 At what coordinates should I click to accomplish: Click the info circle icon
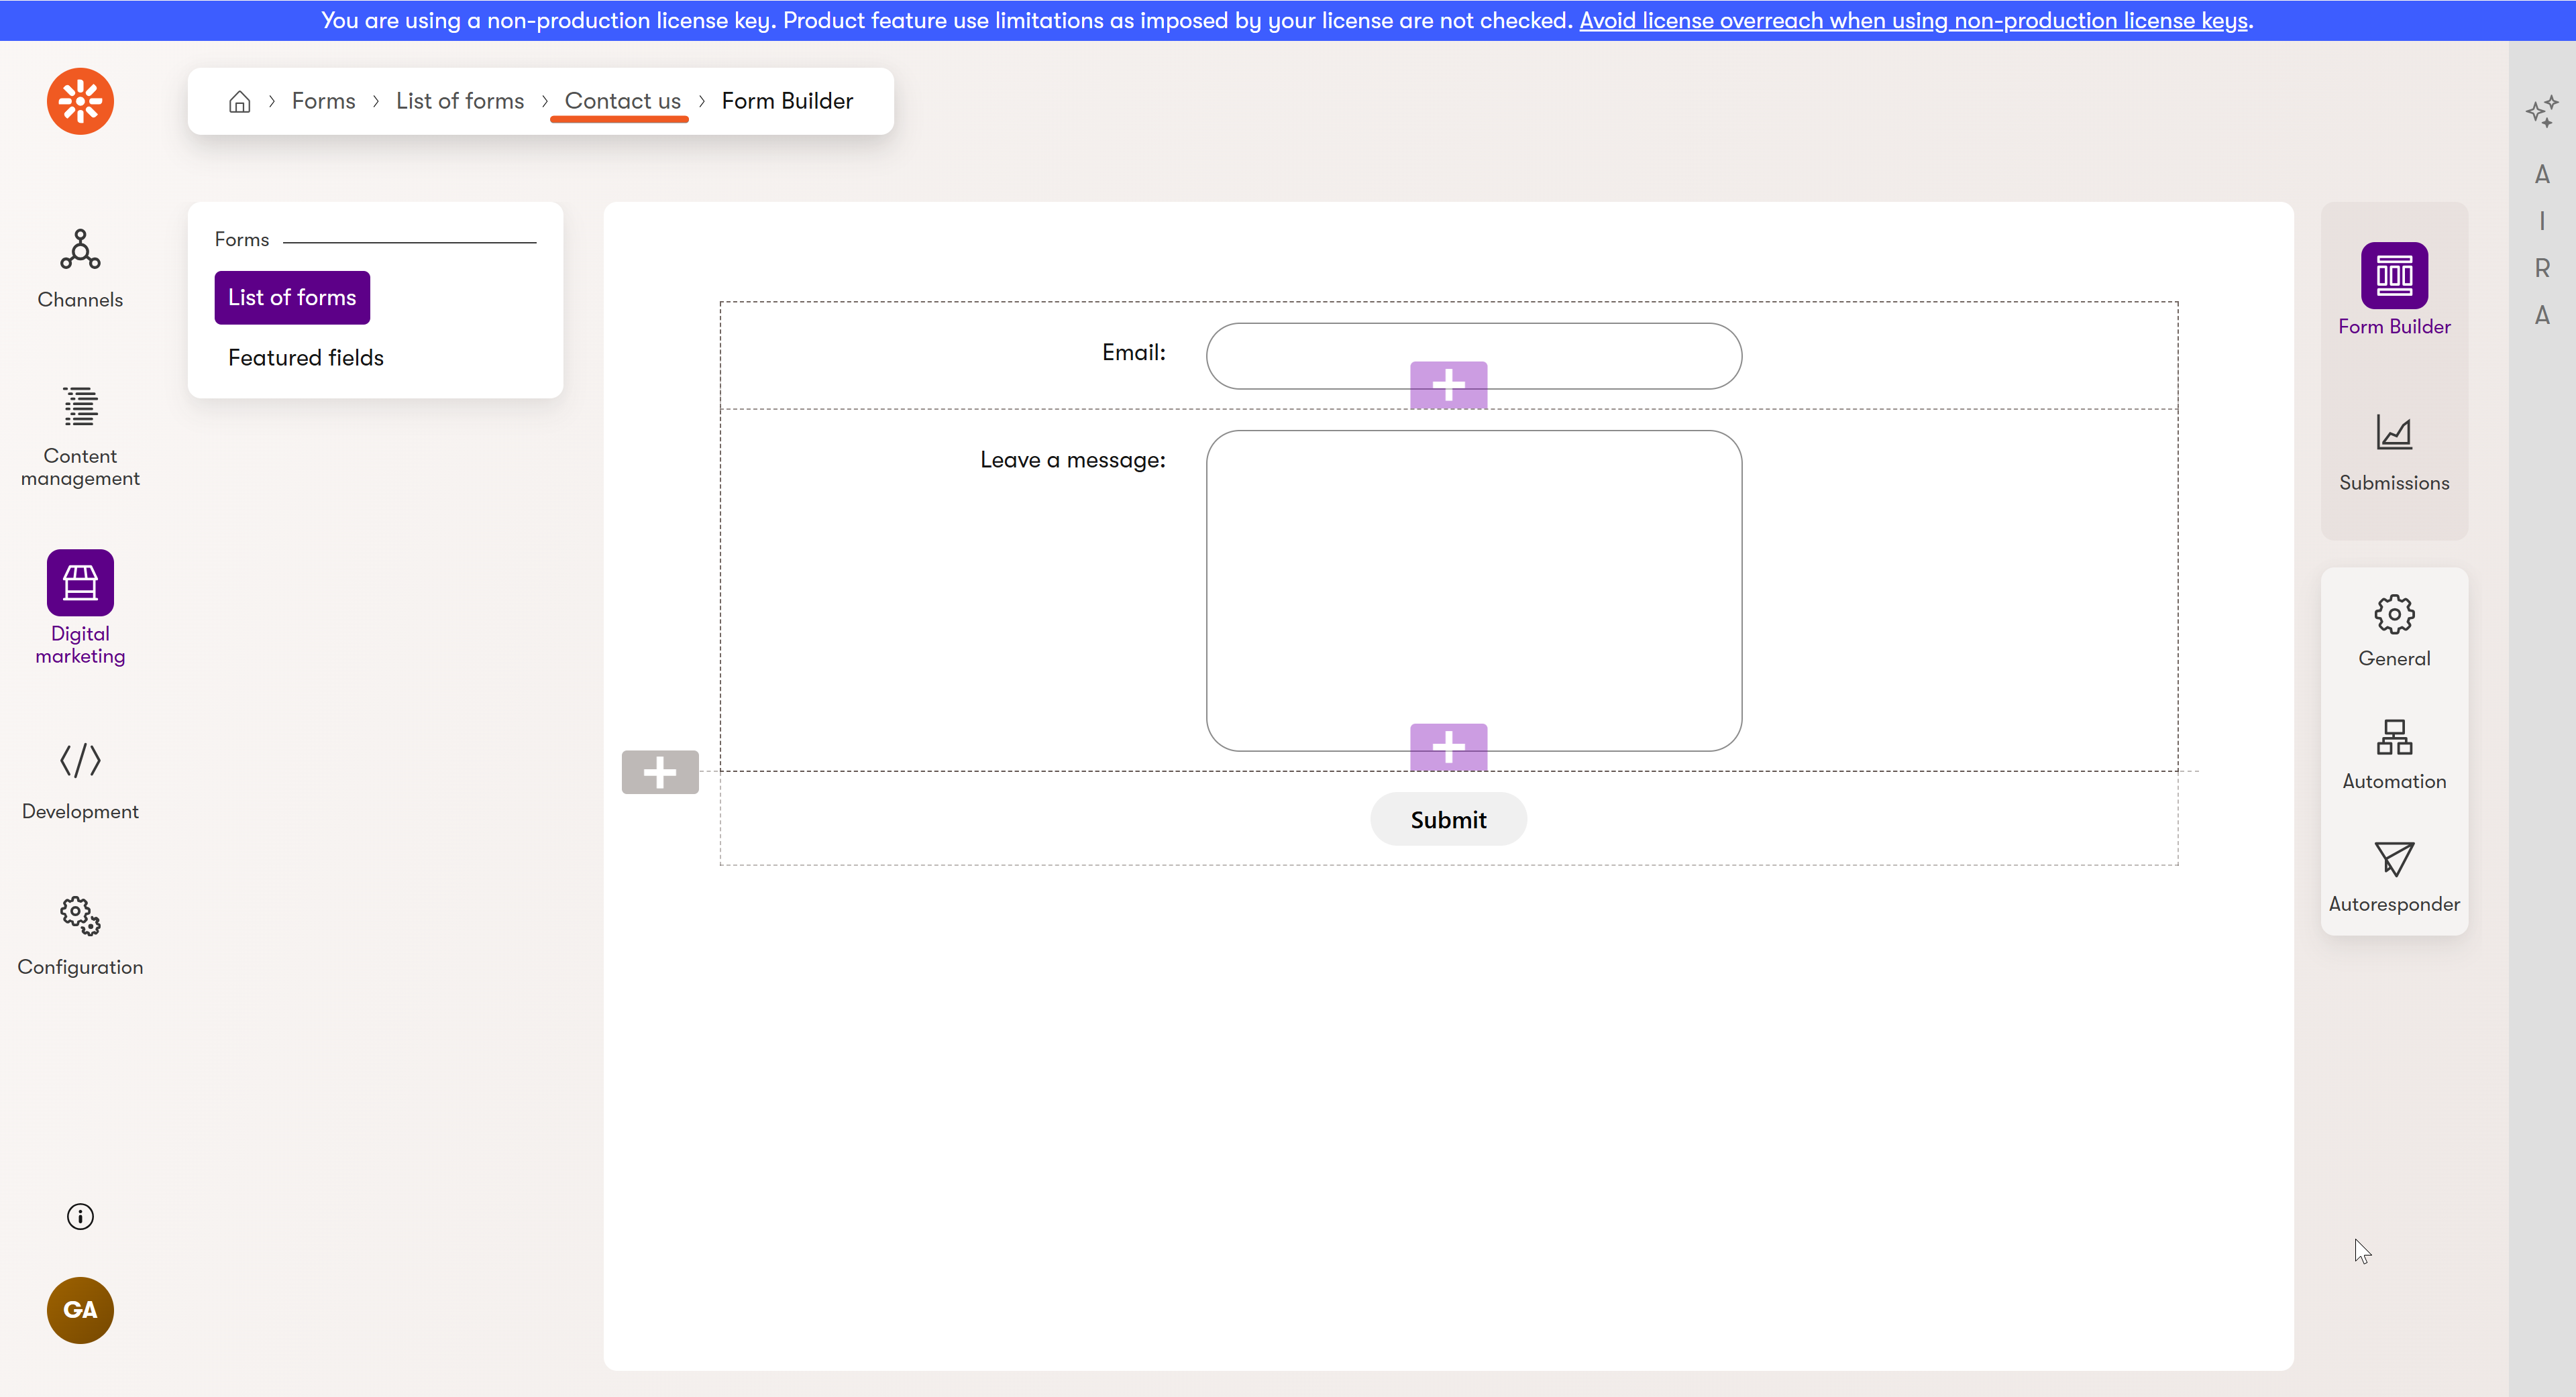point(80,1216)
